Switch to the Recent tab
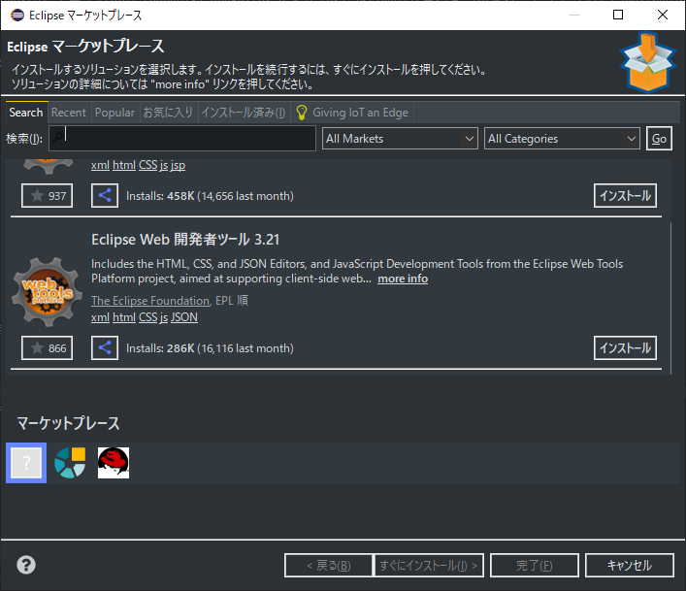The height and width of the screenshot is (591, 686). (x=69, y=113)
